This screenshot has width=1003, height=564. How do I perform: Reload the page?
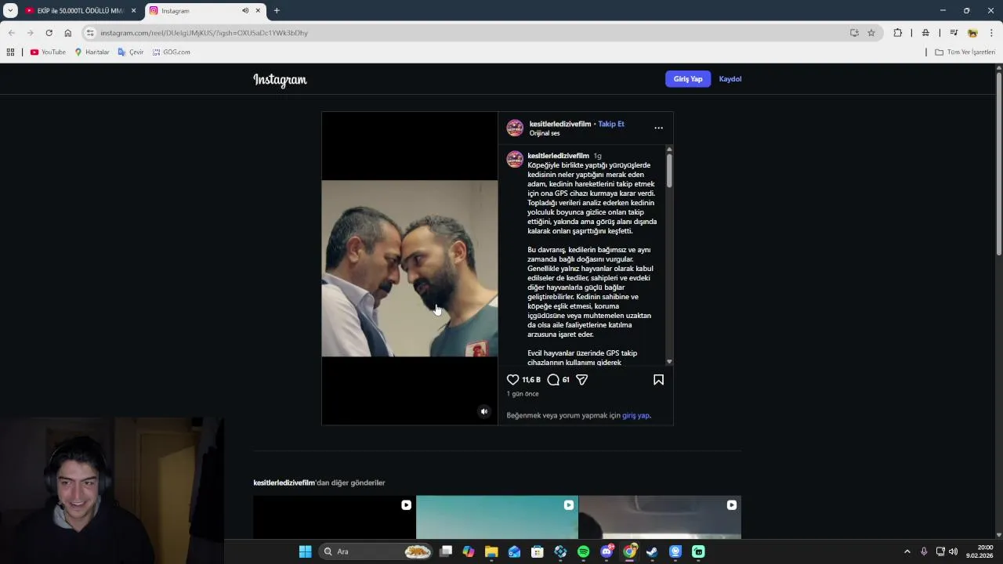pyautogui.click(x=49, y=33)
